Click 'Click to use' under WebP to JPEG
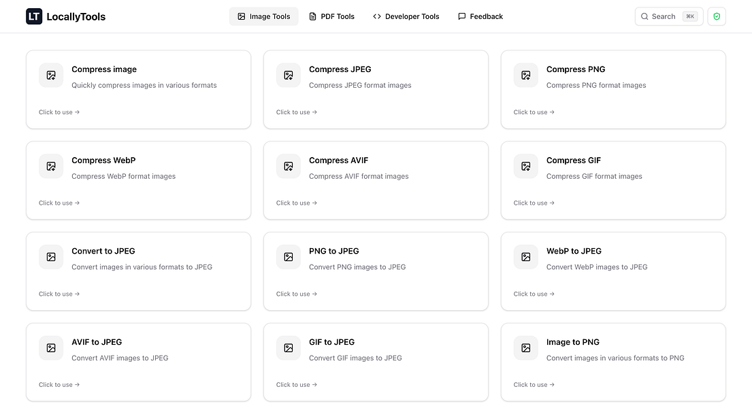This screenshot has height=408, width=752. coord(534,294)
